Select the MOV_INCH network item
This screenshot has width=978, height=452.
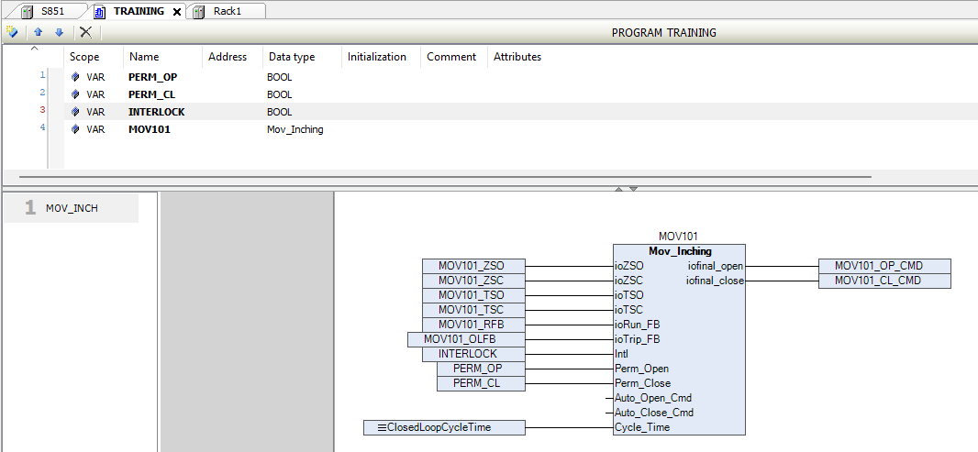72,208
